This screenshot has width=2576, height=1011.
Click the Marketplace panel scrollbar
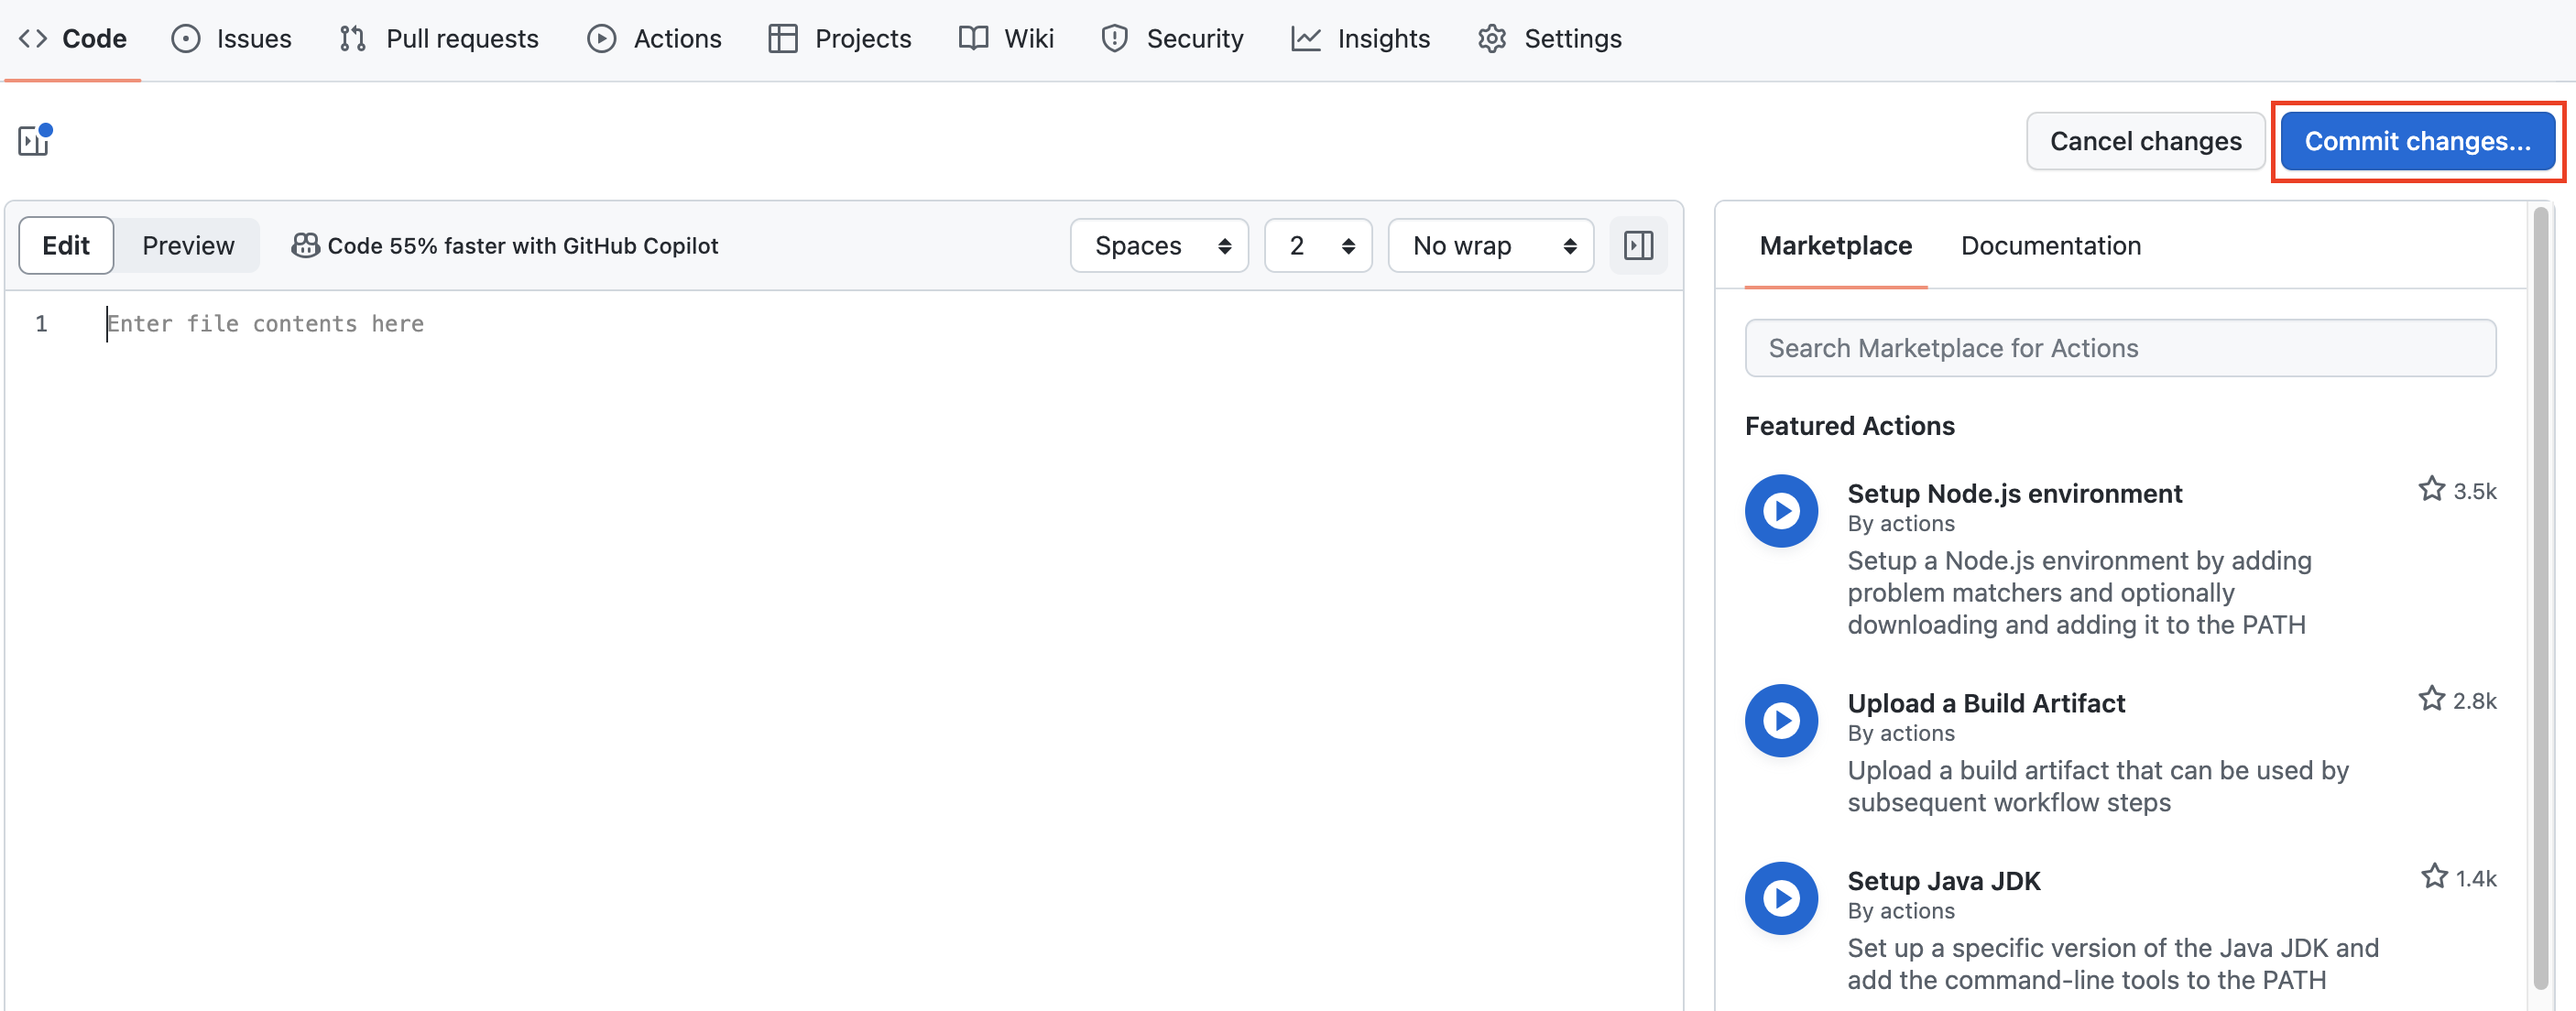[2540, 600]
